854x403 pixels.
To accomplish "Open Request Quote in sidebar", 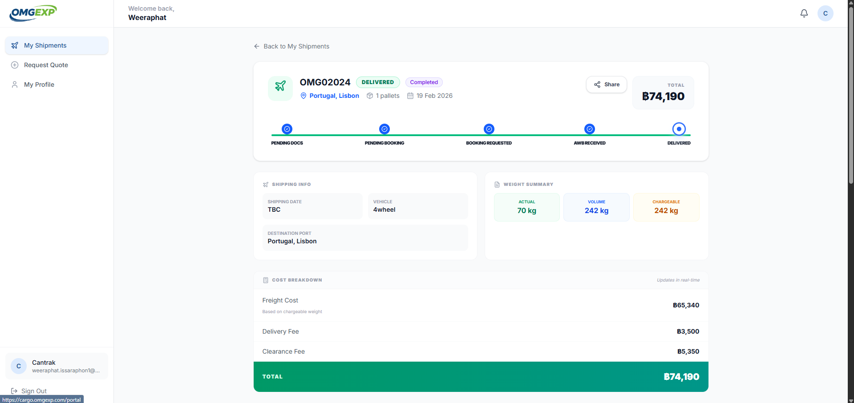I will (x=57, y=65).
